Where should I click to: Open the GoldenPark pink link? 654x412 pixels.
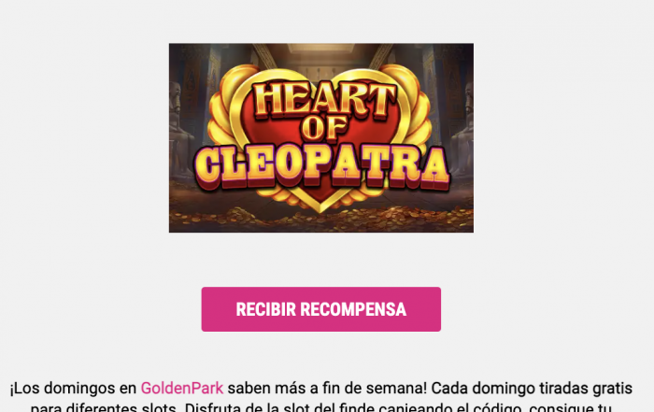[x=182, y=389]
